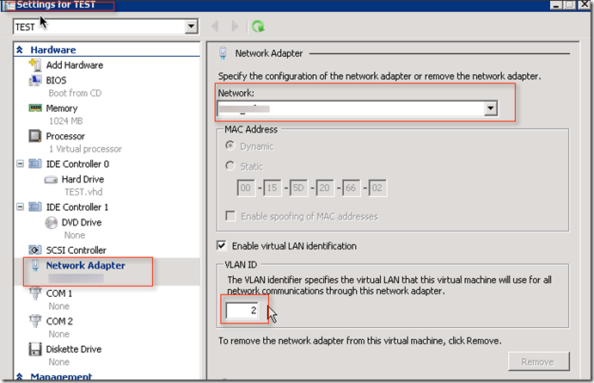594x383 pixels.
Task: Click the Boot from CD text
Action: point(75,93)
